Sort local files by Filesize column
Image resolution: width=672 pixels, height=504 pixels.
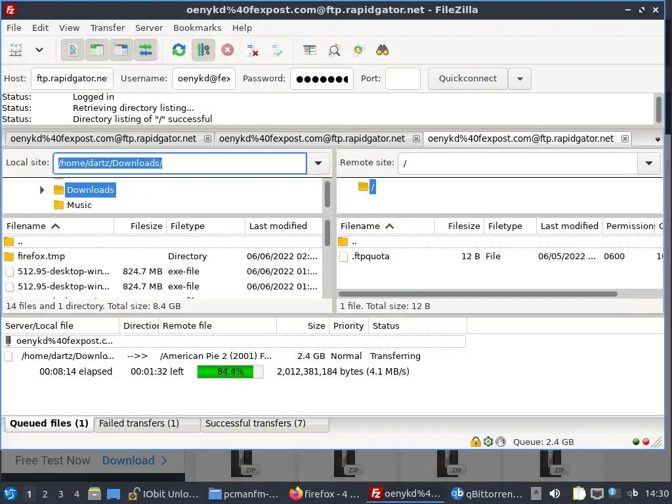pyautogui.click(x=146, y=226)
